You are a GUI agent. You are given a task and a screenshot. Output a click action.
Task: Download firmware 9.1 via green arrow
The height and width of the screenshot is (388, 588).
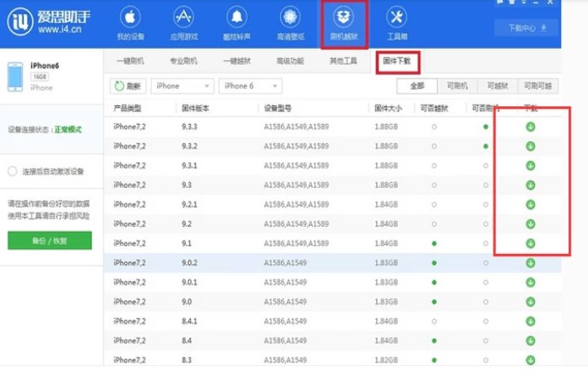pos(531,244)
